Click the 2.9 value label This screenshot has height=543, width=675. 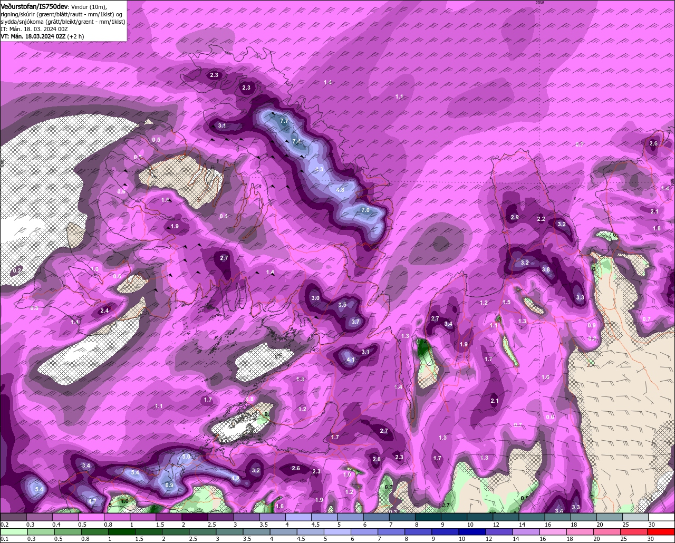click(x=515, y=217)
